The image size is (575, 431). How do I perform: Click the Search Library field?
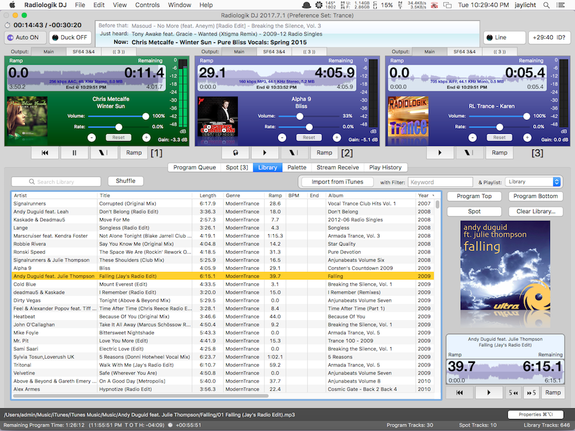pyautogui.click(x=56, y=182)
